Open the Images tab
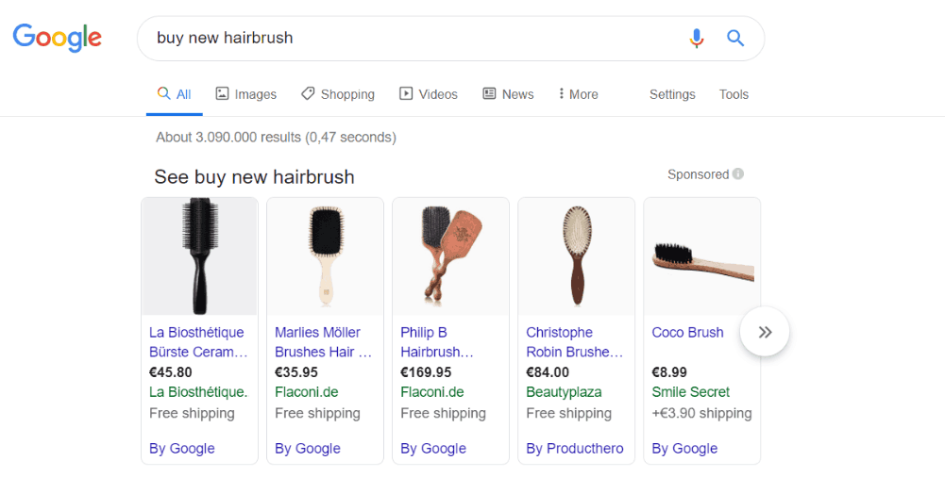The width and height of the screenshot is (945, 494). point(245,94)
